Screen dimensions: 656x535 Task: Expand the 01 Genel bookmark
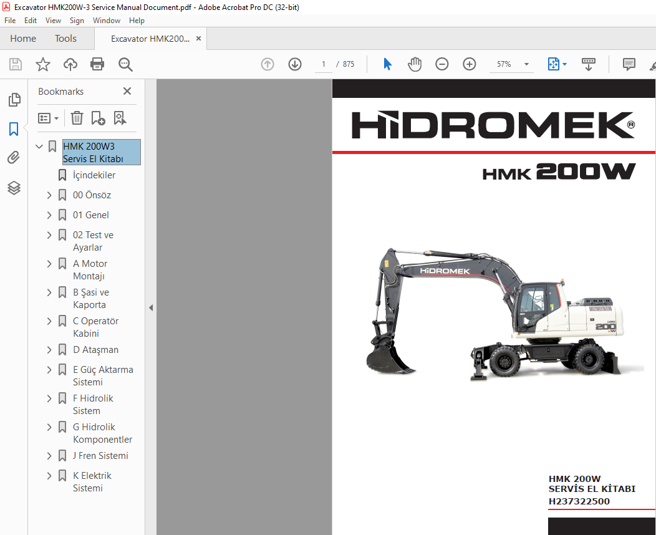click(x=49, y=215)
